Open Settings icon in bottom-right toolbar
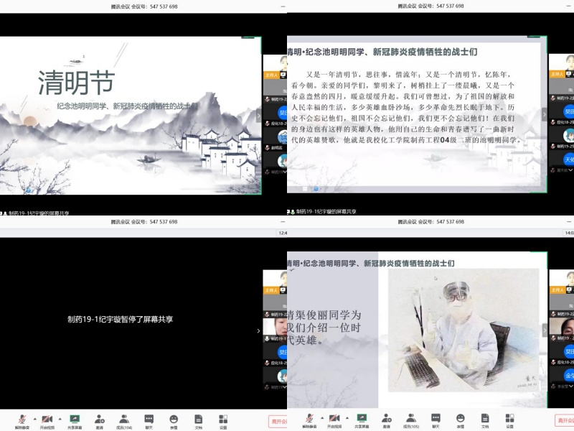This screenshot has width=574, height=431. pyautogui.click(x=510, y=419)
